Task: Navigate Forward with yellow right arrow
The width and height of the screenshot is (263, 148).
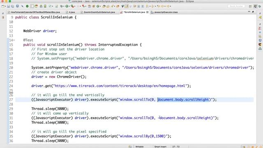Action: tap(168, 6)
